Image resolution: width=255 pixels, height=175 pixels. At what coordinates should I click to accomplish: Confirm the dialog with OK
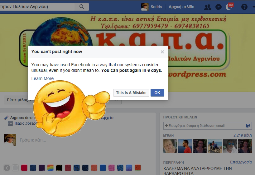pyautogui.click(x=157, y=93)
